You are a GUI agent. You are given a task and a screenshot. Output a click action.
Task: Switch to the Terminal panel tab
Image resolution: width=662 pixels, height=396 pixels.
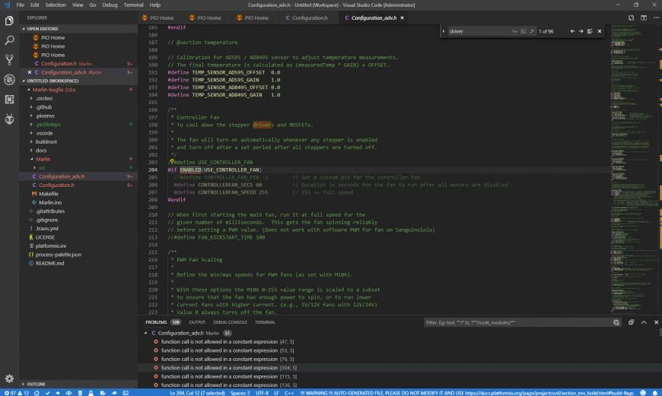(265, 322)
